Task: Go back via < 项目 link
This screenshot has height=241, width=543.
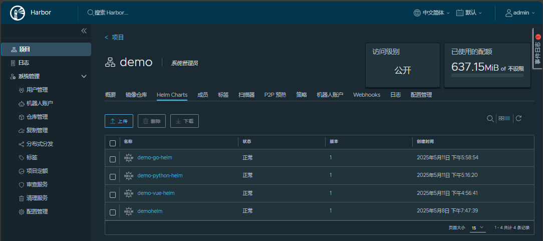Action: click(x=114, y=38)
